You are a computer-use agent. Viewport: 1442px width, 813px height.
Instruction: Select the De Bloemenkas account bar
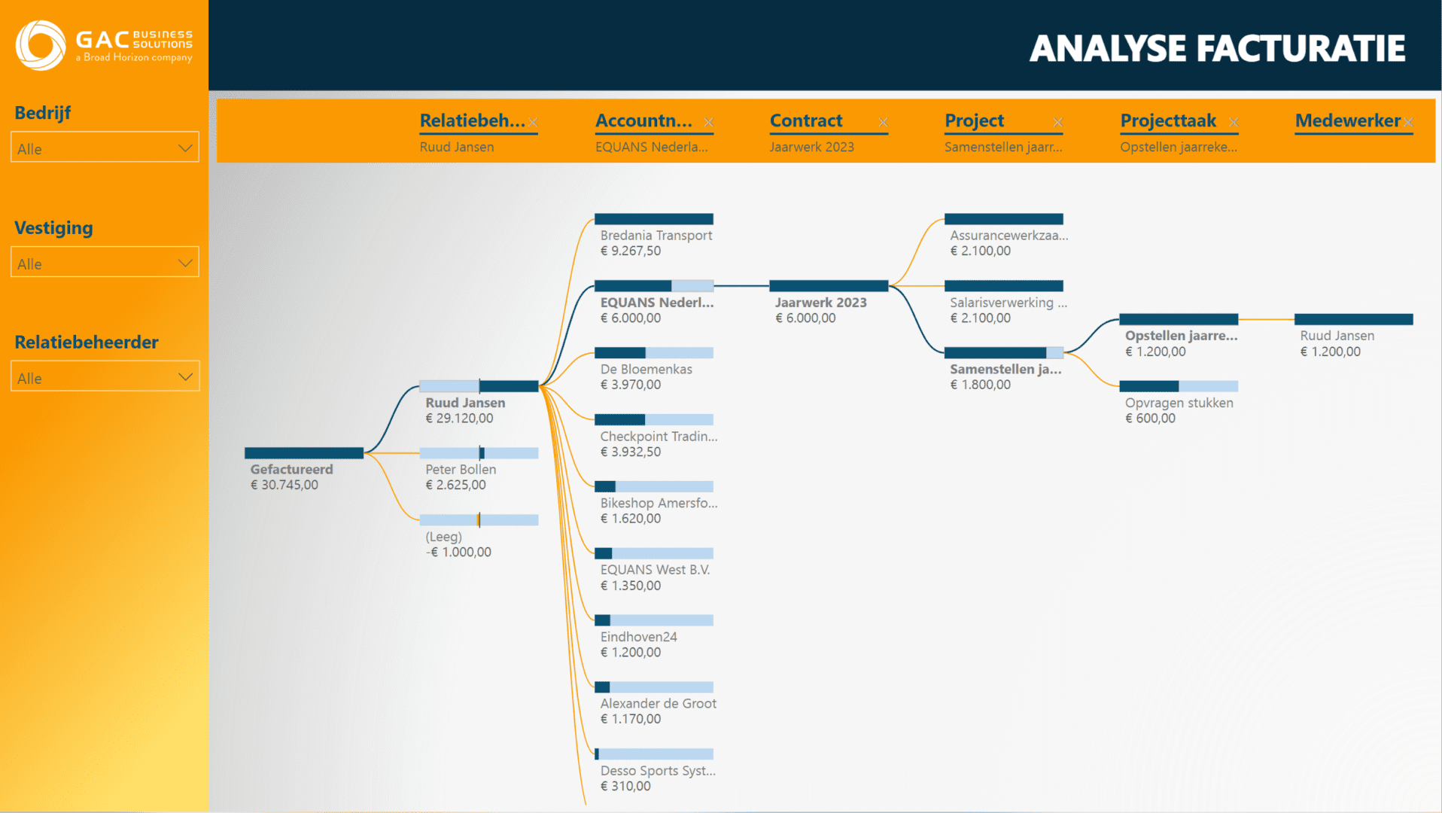(x=654, y=352)
